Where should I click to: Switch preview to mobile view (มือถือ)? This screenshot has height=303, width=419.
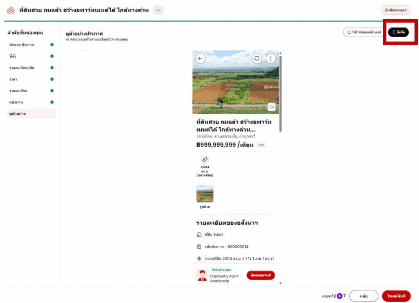click(x=398, y=32)
